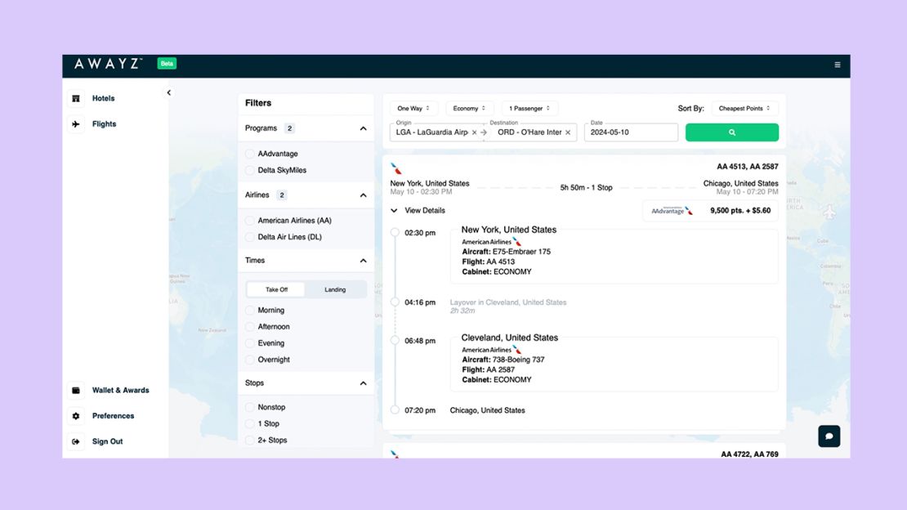The height and width of the screenshot is (510, 907).
Task: Check the Overnight time filter
Action: click(x=250, y=360)
